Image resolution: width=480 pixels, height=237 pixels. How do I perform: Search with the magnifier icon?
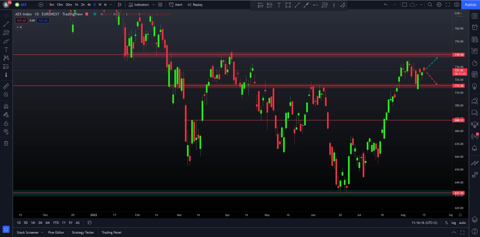coord(430,5)
